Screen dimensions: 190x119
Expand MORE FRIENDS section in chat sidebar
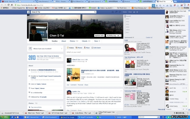pyautogui.click(x=176, y=102)
